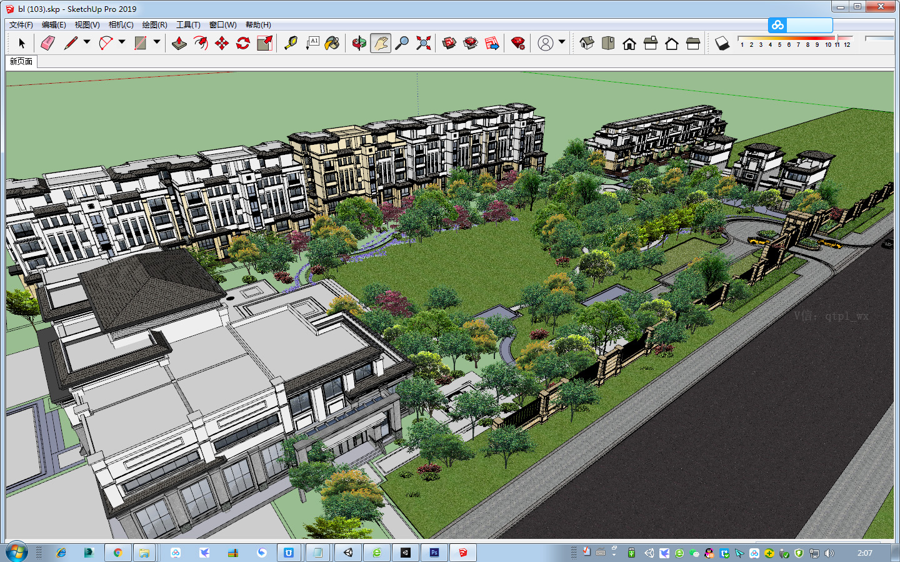Switch to Photoshop on taskbar
This screenshot has height=562, width=900.
(434, 553)
